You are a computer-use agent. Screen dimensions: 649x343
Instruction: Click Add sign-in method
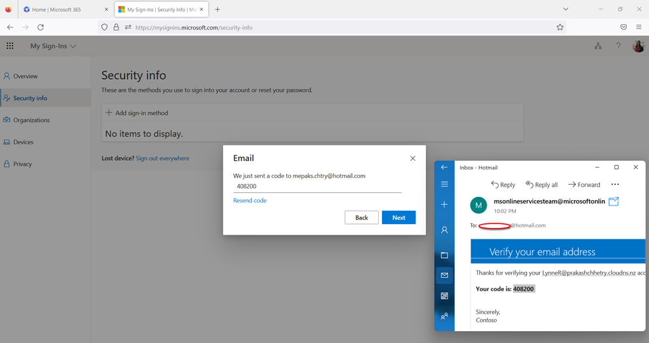click(x=137, y=113)
